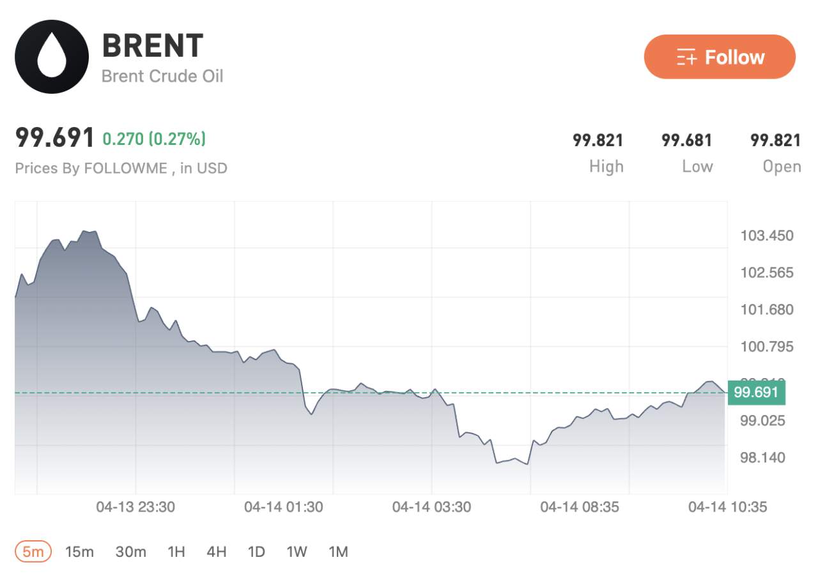Open the 1W weekly chart view
Viewport: 818px width, 576px height.
(297, 552)
